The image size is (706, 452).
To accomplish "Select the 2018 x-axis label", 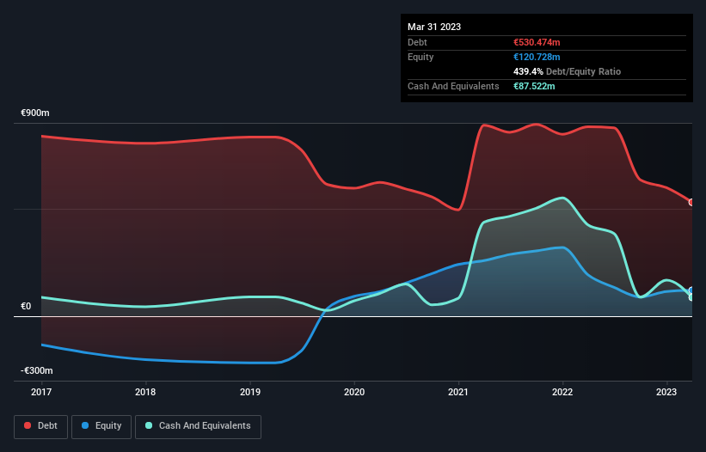I will pos(145,392).
